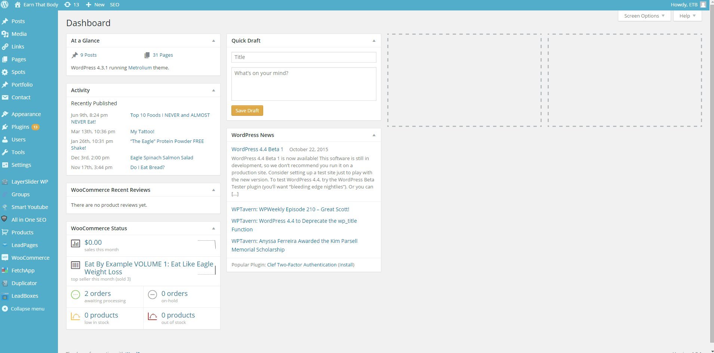This screenshot has width=714, height=353.
Task: Click the Products cart icon in sidebar
Action: (5, 232)
